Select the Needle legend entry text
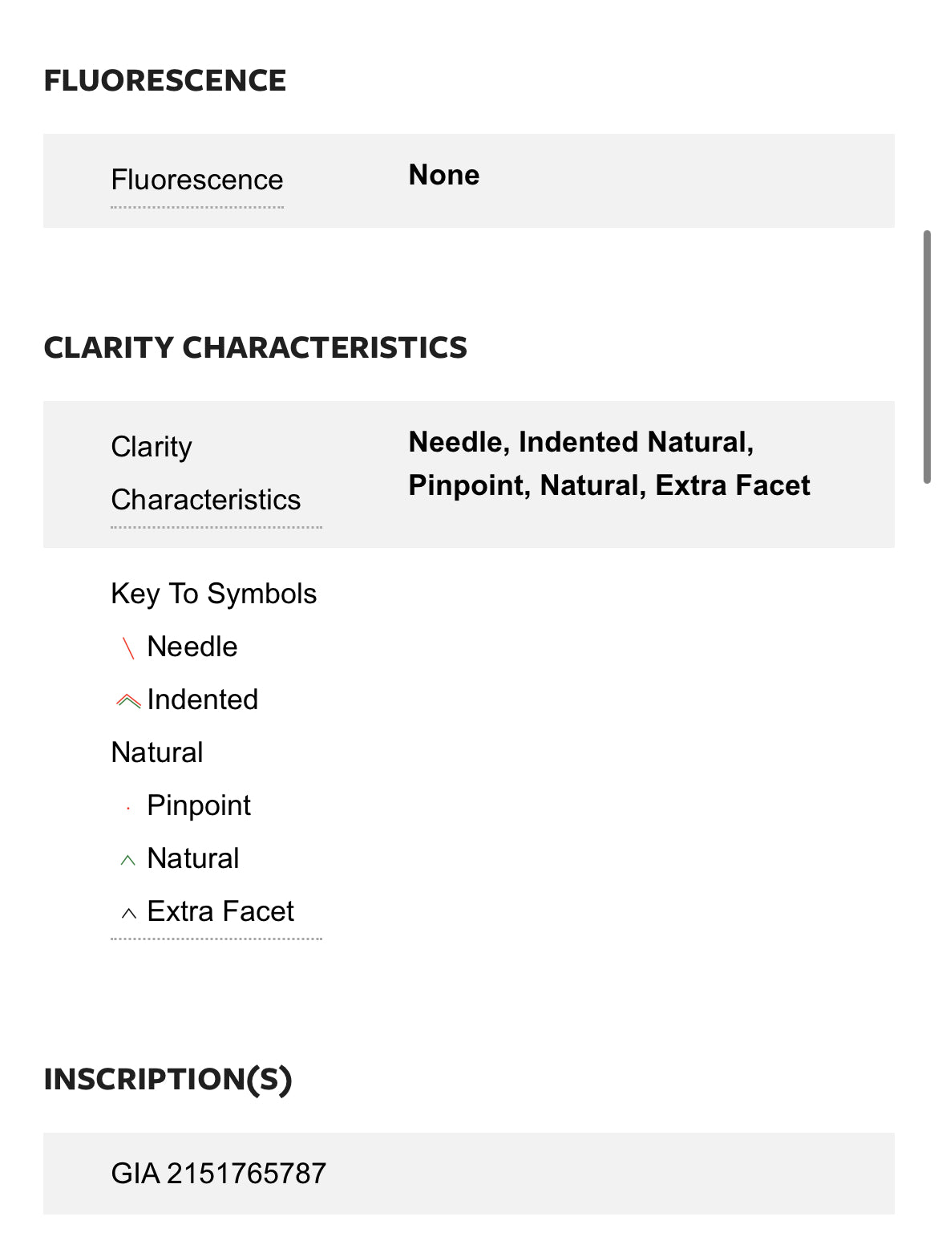 point(192,647)
